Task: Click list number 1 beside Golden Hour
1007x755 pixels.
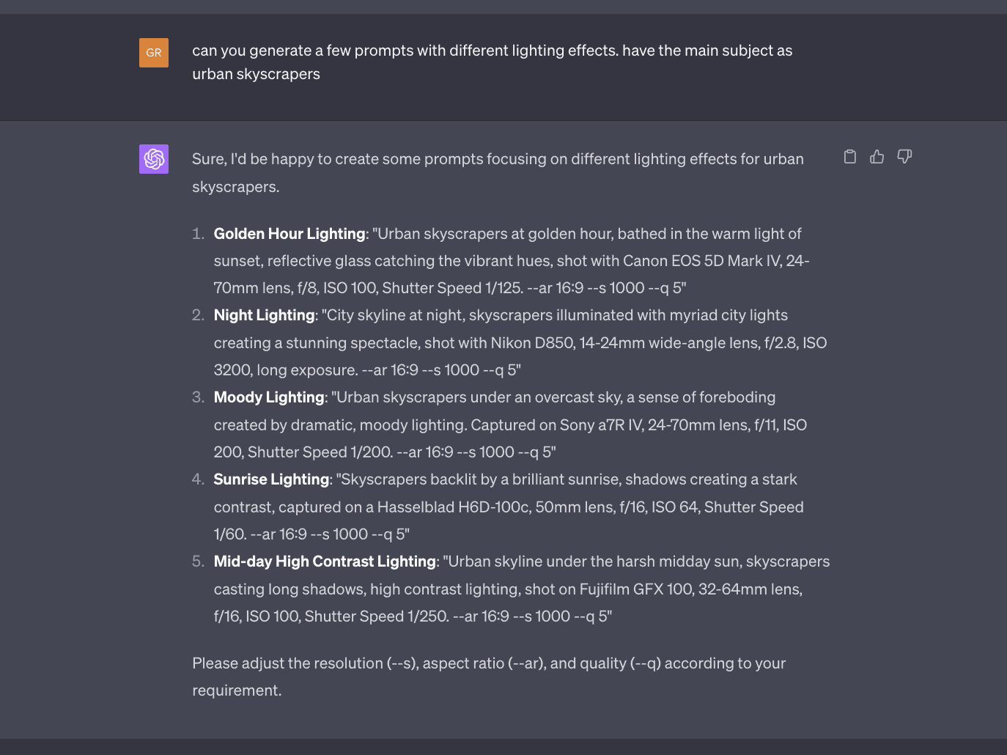Action: pyautogui.click(x=198, y=234)
